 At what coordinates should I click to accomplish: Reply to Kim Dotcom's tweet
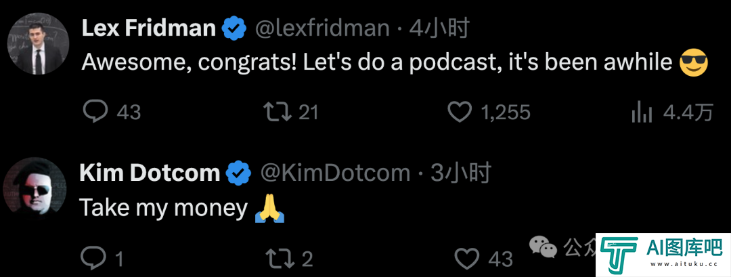coord(93,258)
